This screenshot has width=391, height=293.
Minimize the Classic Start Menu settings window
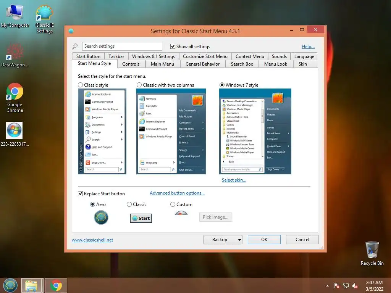[292, 30]
